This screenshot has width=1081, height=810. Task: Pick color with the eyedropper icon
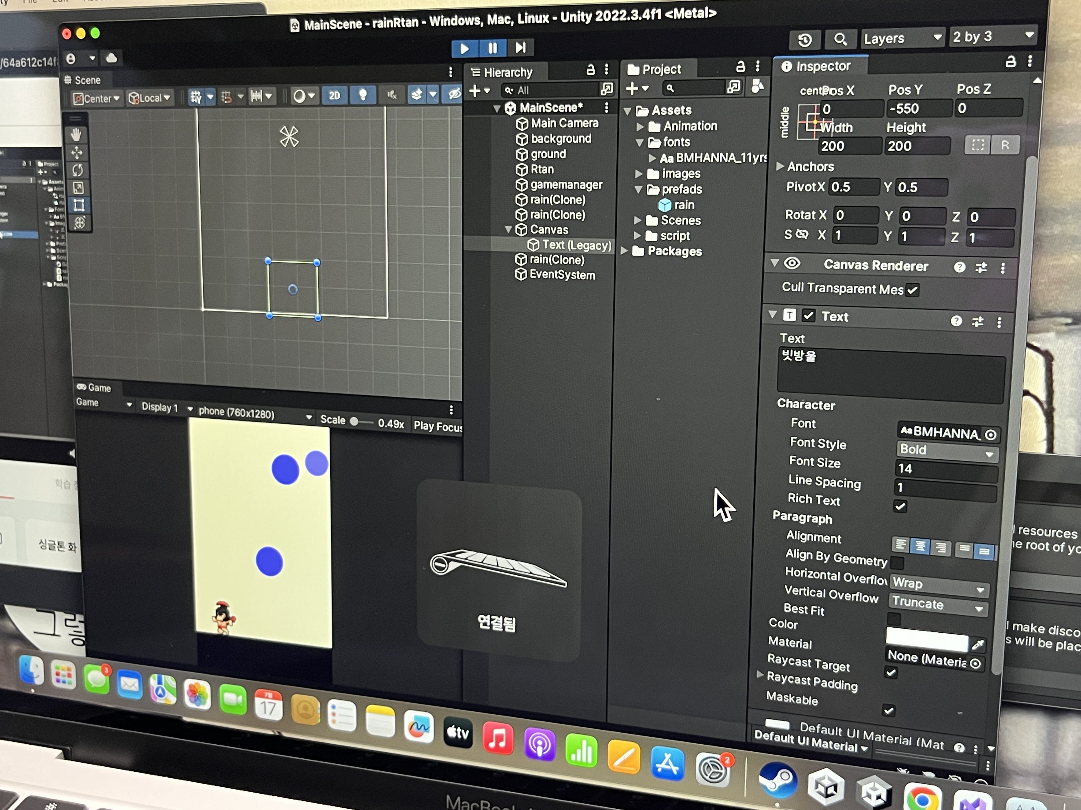[978, 645]
